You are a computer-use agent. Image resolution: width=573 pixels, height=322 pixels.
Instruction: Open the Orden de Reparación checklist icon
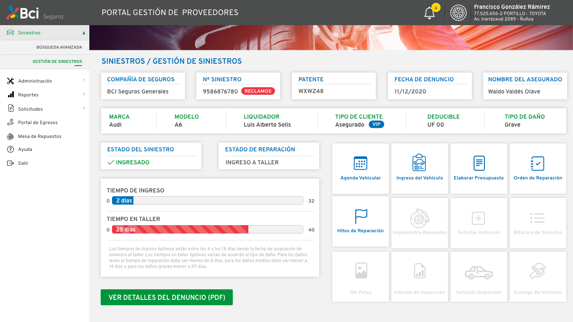pyautogui.click(x=537, y=163)
